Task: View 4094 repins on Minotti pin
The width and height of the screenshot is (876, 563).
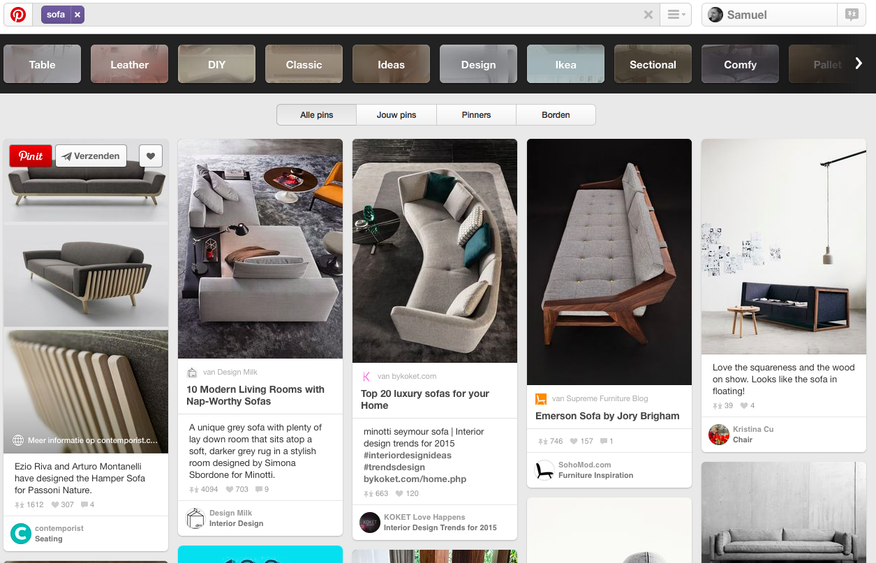Action: click(204, 490)
